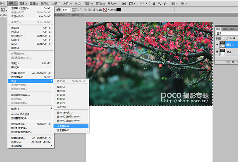Viewport: 238px width, 162px height.
Task: Hide the 图层 1 layer via eye icon
Action: pyautogui.click(x=217, y=44)
